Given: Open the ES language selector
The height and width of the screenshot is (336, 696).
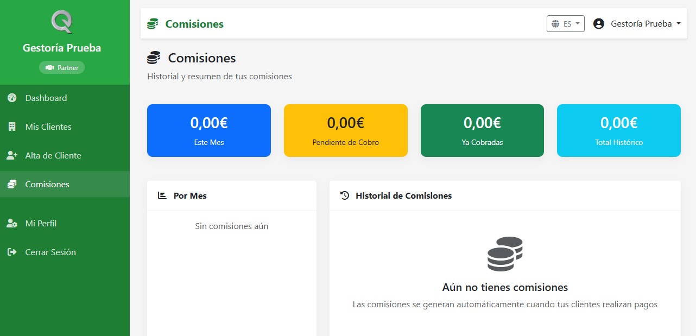Looking at the screenshot, I should pyautogui.click(x=565, y=23).
